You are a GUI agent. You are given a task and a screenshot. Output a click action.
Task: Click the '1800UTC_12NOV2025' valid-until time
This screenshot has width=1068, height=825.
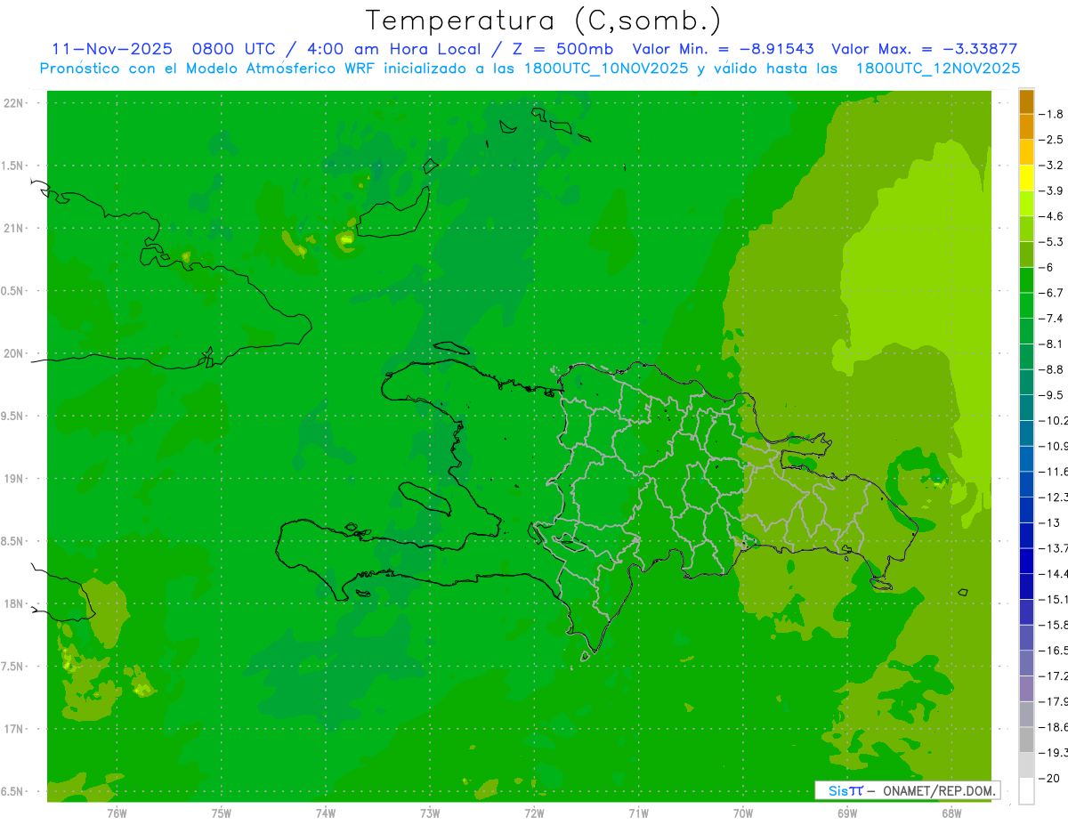click(938, 69)
